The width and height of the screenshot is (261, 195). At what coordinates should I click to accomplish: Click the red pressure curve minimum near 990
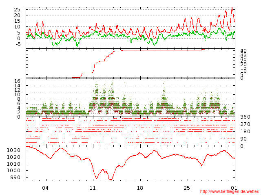point(111,180)
